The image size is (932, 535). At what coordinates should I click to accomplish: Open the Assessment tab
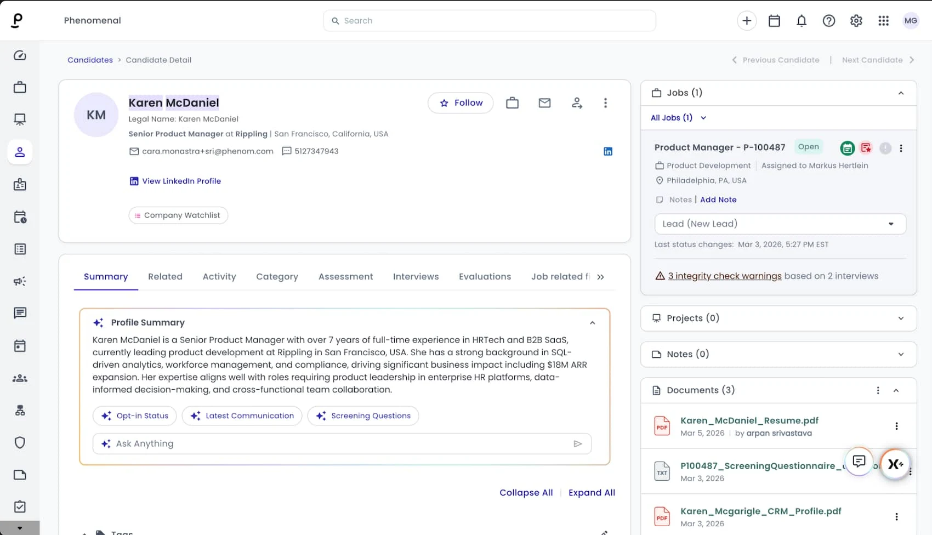pyautogui.click(x=345, y=277)
